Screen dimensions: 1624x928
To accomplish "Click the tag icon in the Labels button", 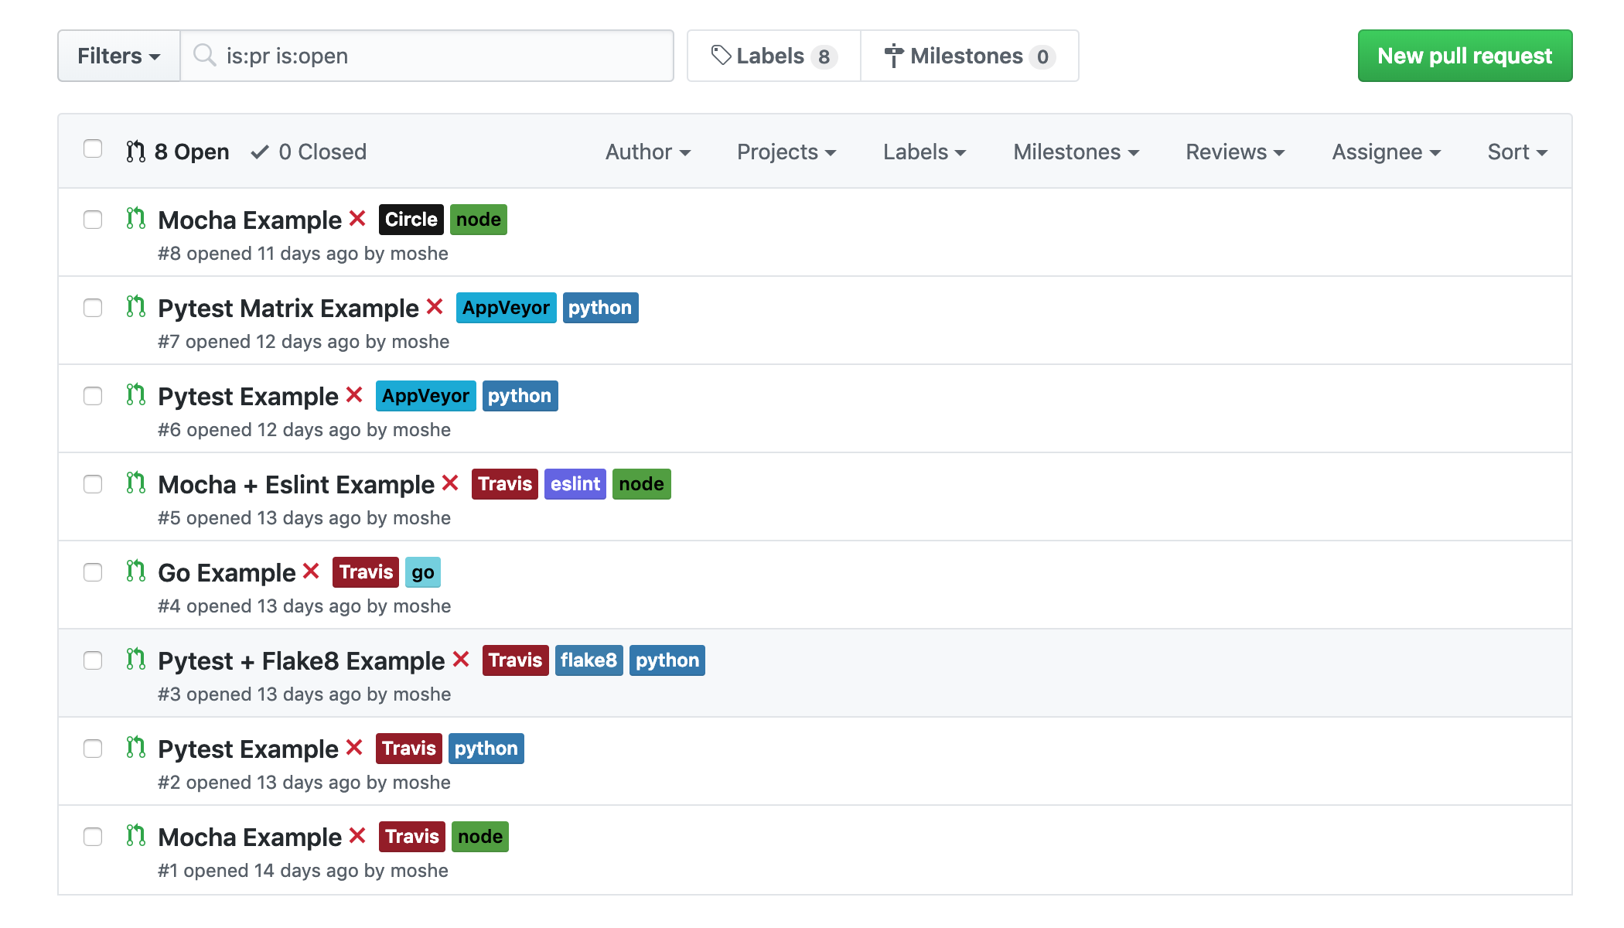I will 721,56.
